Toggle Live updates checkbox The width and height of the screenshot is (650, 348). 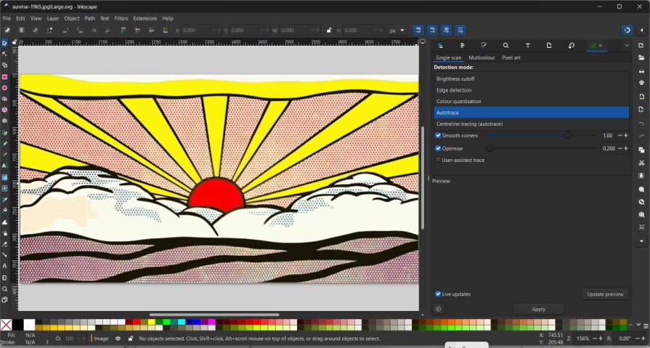tap(438, 294)
